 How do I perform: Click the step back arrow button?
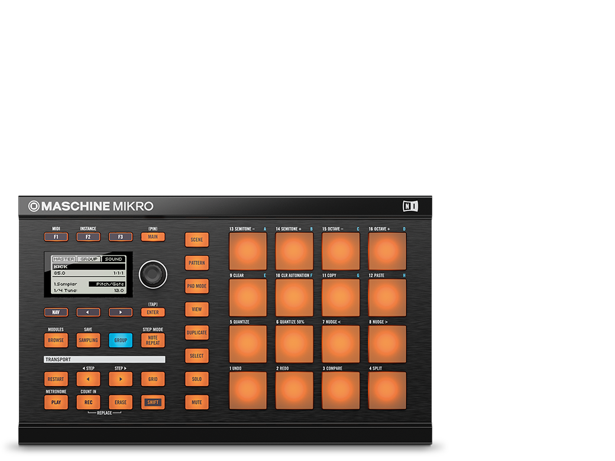tap(88, 379)
